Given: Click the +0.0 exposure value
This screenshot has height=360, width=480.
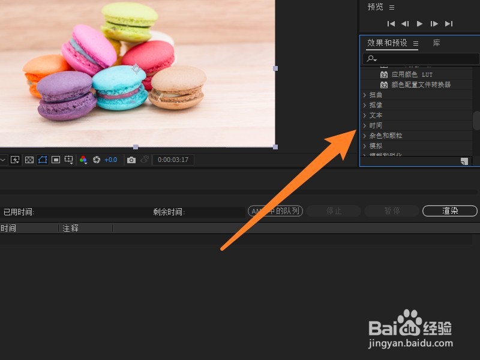Looking at the screenshot, I should (x=110, y=160).
